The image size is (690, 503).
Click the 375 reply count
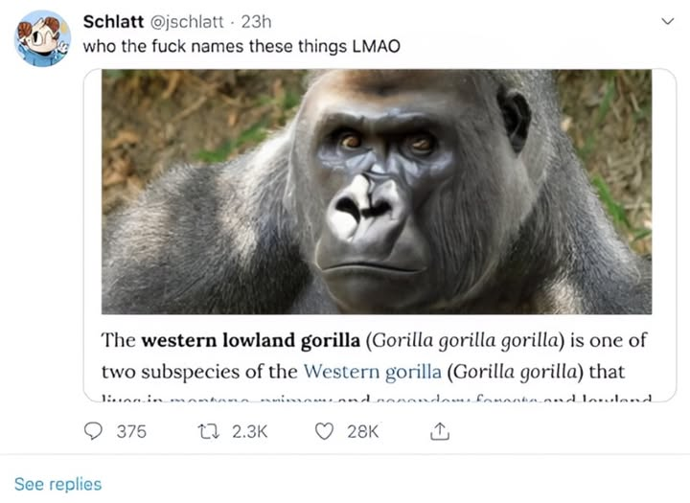[x=131, y=432]
